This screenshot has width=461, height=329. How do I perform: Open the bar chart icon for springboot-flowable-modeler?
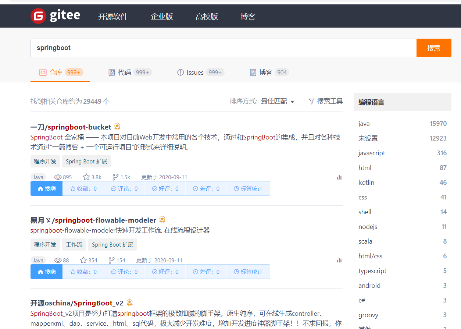tap(339, 261)
